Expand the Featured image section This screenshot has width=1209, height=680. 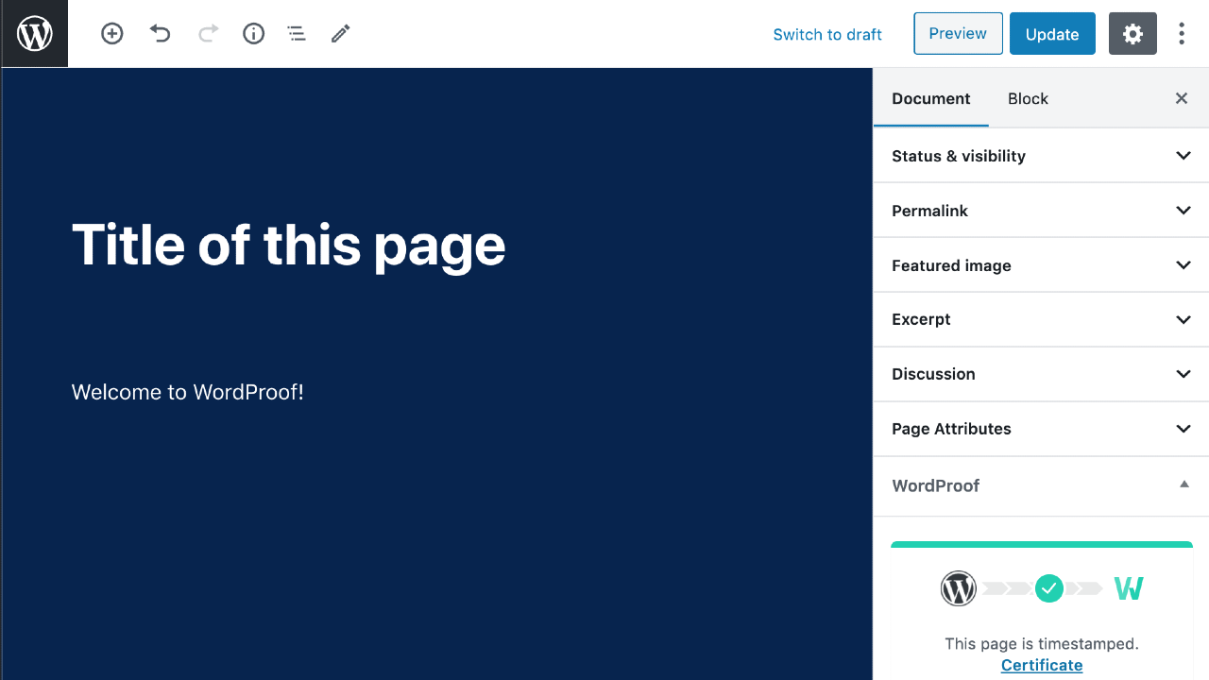coord(1041,265)
